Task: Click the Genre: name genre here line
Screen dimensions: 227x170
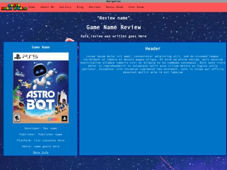Action: coord(41,146)
